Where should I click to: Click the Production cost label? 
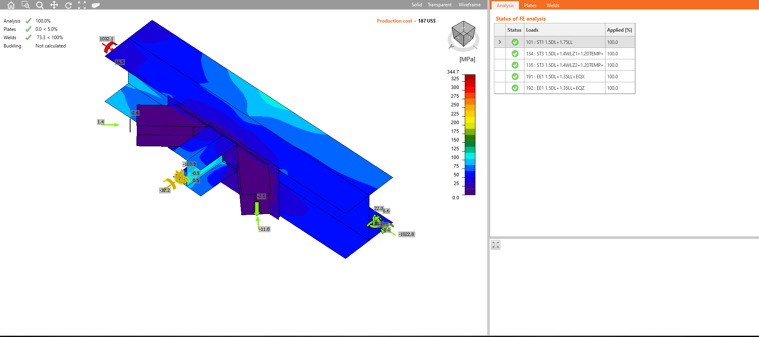click(x=394, y=21)
